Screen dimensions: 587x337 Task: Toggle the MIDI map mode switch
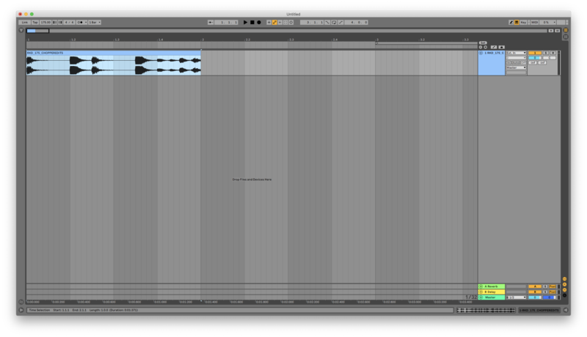(x=534, y=22)
